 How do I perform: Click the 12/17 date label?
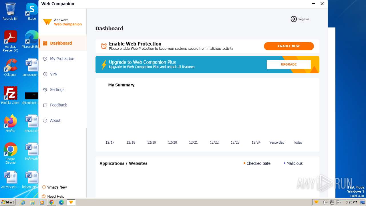(x=110, y=142)
